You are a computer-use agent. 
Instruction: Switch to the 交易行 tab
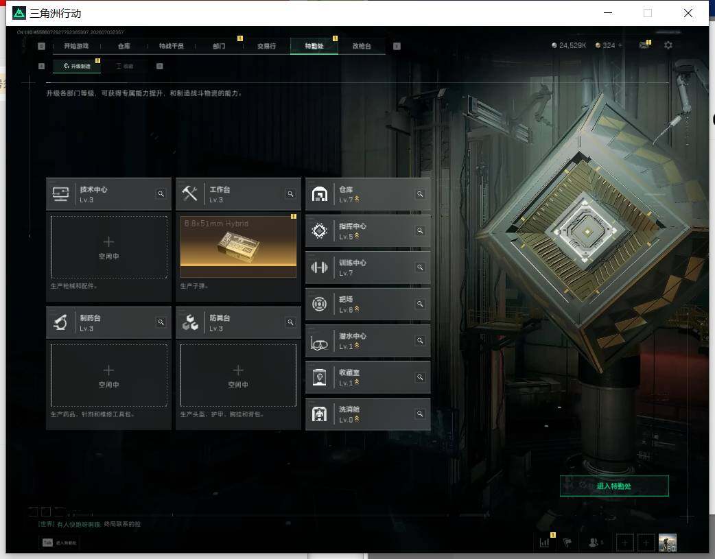[266, 46]
